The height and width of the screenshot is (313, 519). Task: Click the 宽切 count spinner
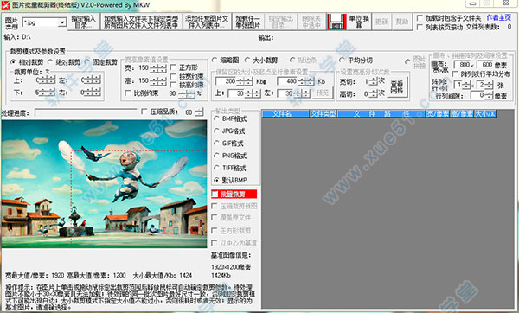tap(373, 82)
